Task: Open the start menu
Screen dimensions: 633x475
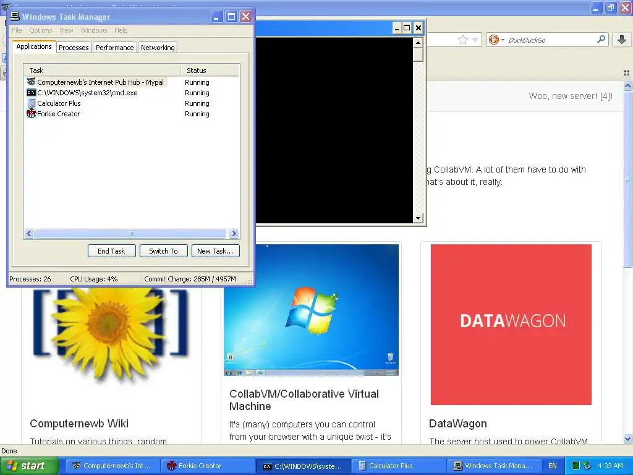Action: tap(28, 466)
